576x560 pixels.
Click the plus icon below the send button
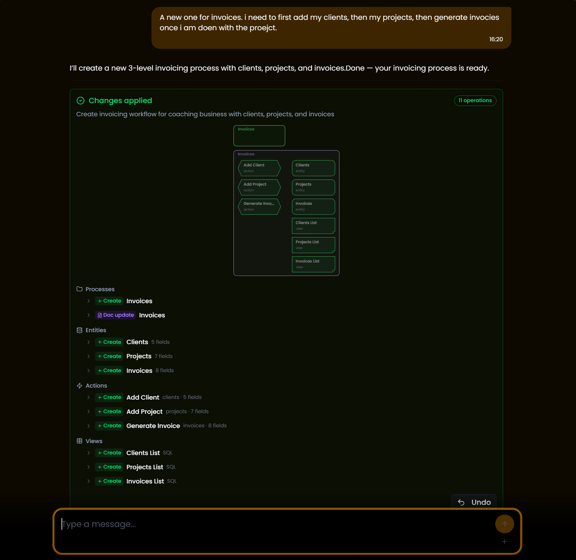pyautogui.click(x=504, y=541)
